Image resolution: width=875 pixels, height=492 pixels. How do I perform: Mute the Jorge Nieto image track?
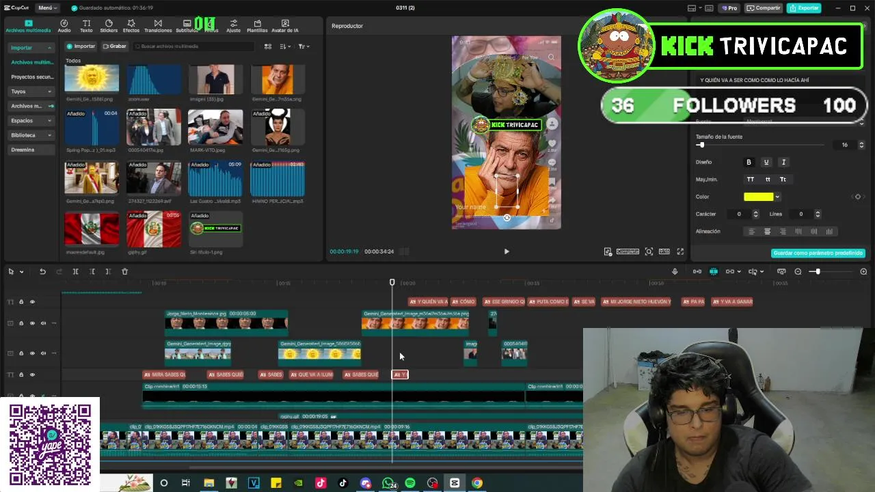tap(43, 323)
